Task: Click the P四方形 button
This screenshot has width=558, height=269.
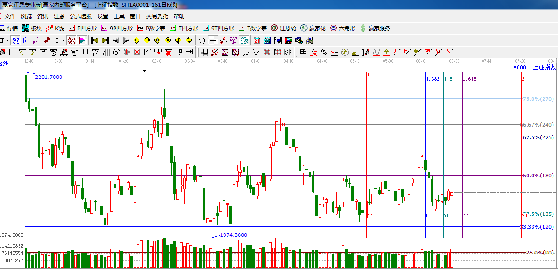Action: pyautogui.click(x=83, y=28)
